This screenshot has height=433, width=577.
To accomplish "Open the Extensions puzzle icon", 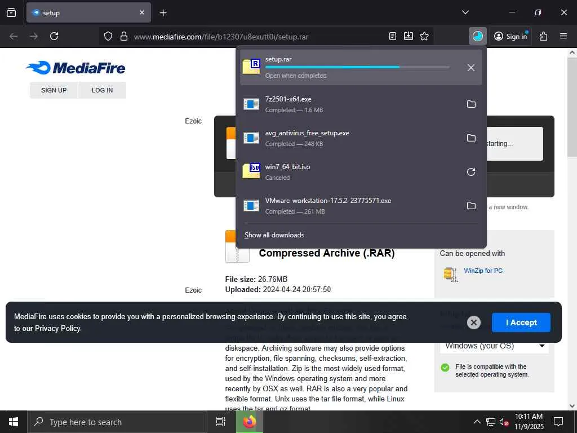I will (x=544, y=36).
